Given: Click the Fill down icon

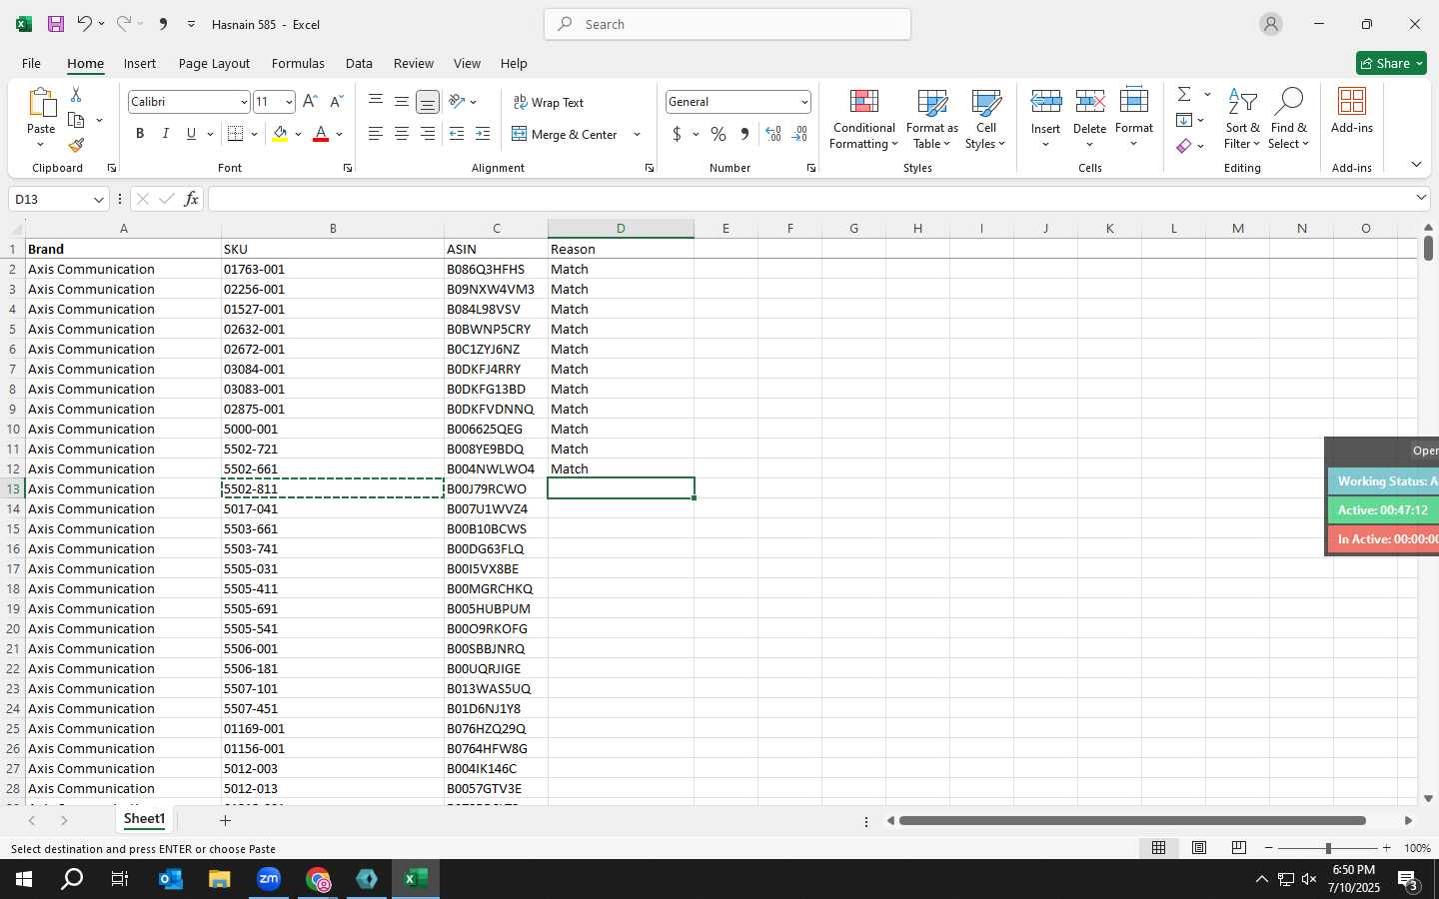Looking at the screenshot, I should pos(1184,120).
